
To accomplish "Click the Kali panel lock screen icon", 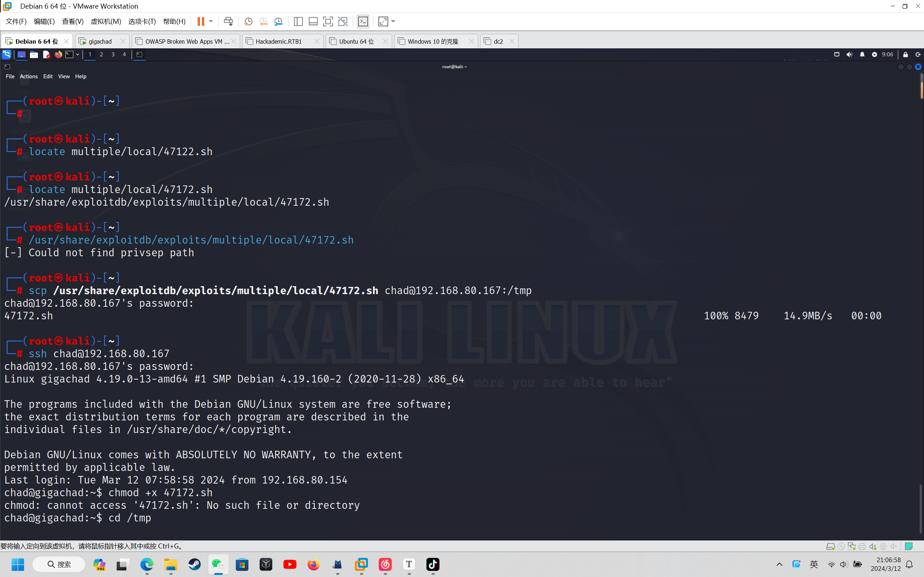I will [905, 54].
